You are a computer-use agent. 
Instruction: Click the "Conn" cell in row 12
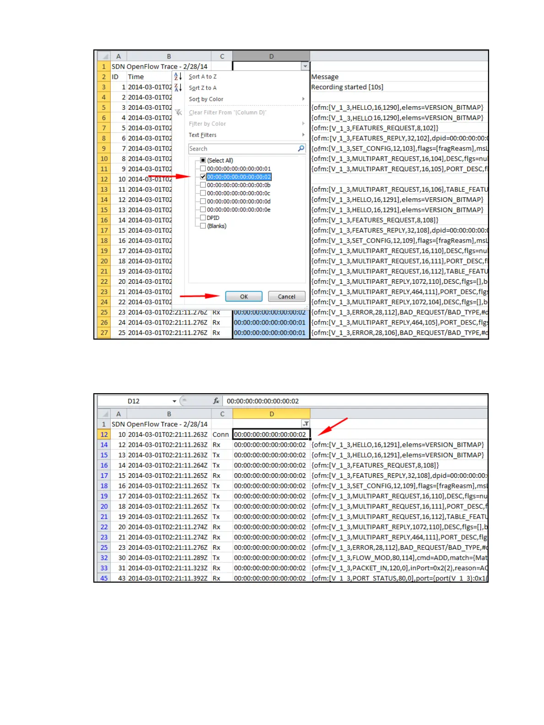tap(222, 434)
